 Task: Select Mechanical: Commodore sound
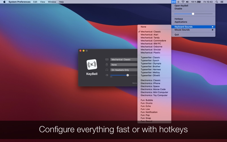[154, 41]
